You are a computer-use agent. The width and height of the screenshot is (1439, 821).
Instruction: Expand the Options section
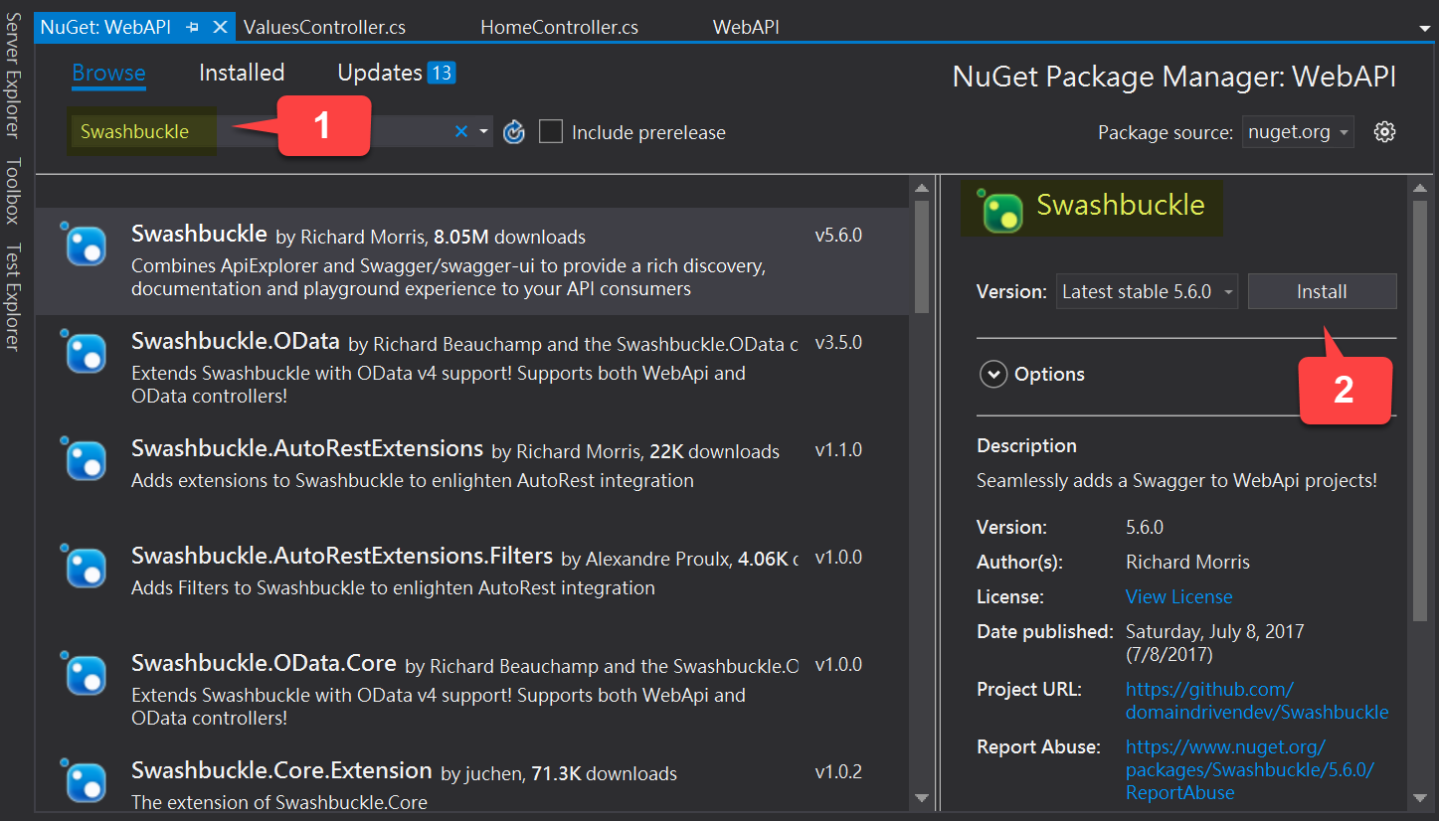coord(993,375)
